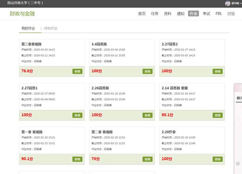Click 查看 button for 3.4简答题
This screenshot has height=174, width=242.
coord(147,71)
